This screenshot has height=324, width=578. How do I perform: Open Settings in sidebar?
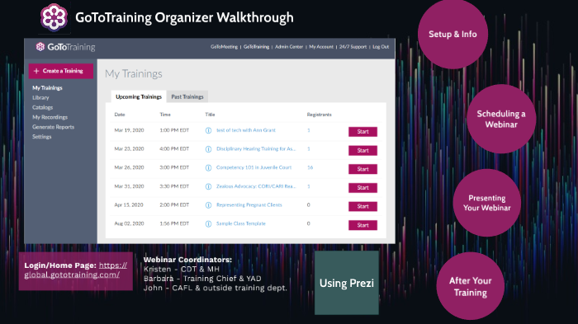pos(41,137)
